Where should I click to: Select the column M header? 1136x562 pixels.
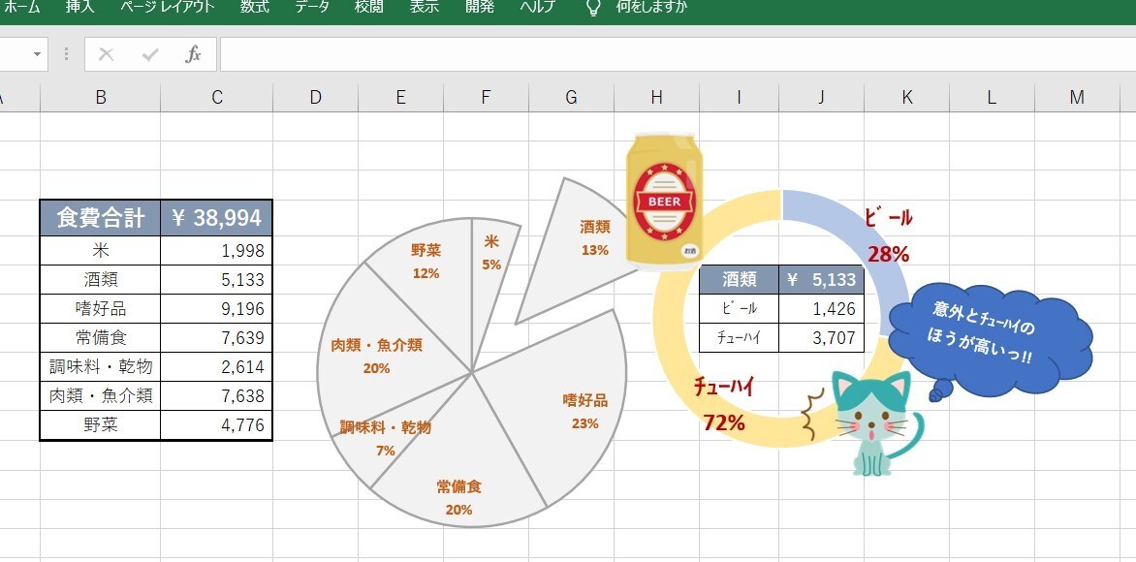pos(1077,98)
